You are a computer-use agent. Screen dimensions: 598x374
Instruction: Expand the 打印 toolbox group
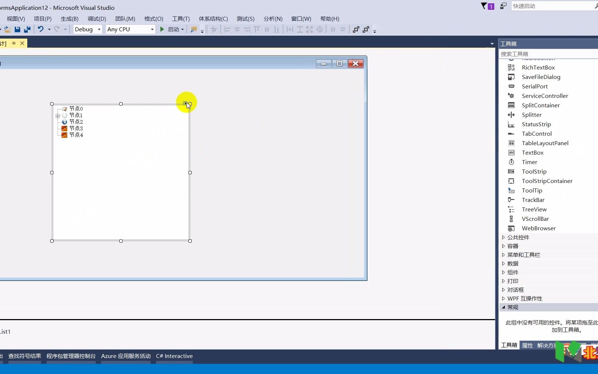click(x=503, y=281)
